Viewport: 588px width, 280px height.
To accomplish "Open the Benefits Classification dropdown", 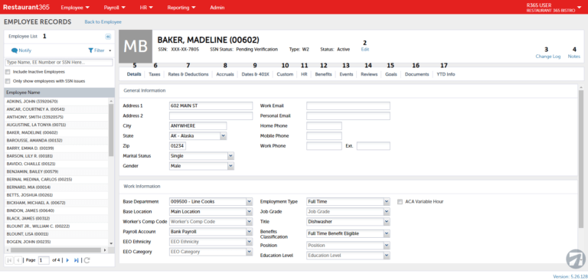I will click(x=387, y=233).
